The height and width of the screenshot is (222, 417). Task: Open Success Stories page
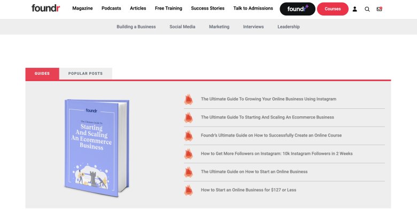point(208,8)
